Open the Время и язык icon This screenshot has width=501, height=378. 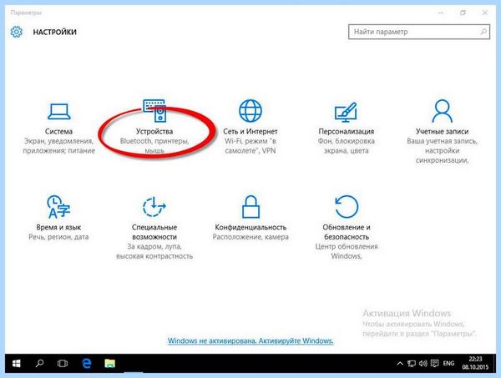(58, 207)
